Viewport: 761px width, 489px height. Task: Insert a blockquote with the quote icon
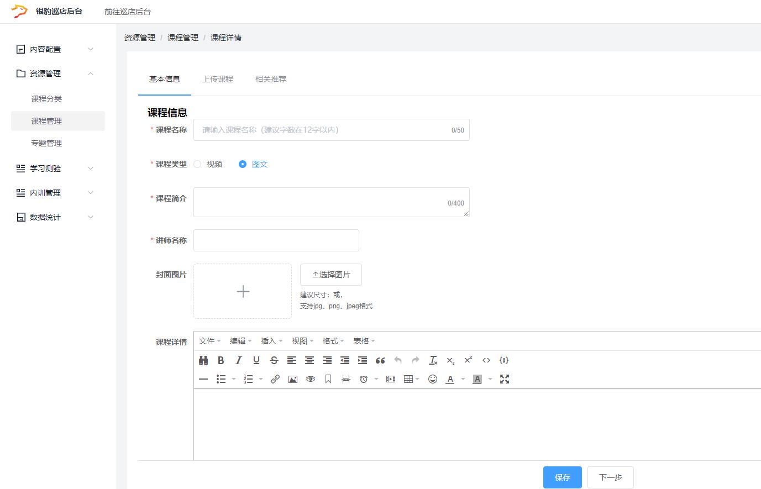tap(380, 360)
